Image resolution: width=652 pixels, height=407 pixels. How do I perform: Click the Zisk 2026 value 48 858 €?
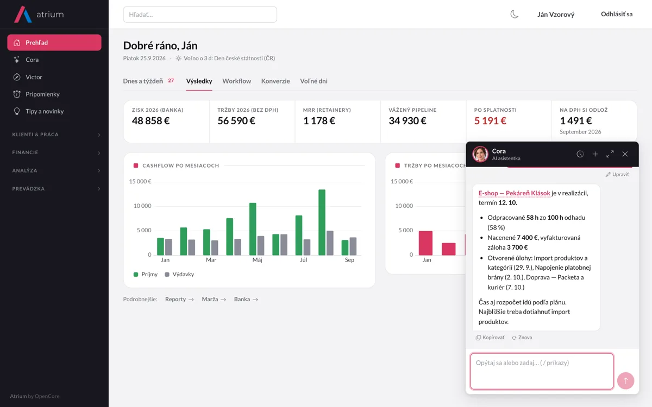tap(151, 121)
